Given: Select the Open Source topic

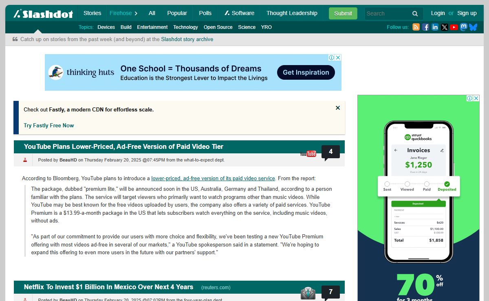Looking at the screenshot, I should 218,27.
